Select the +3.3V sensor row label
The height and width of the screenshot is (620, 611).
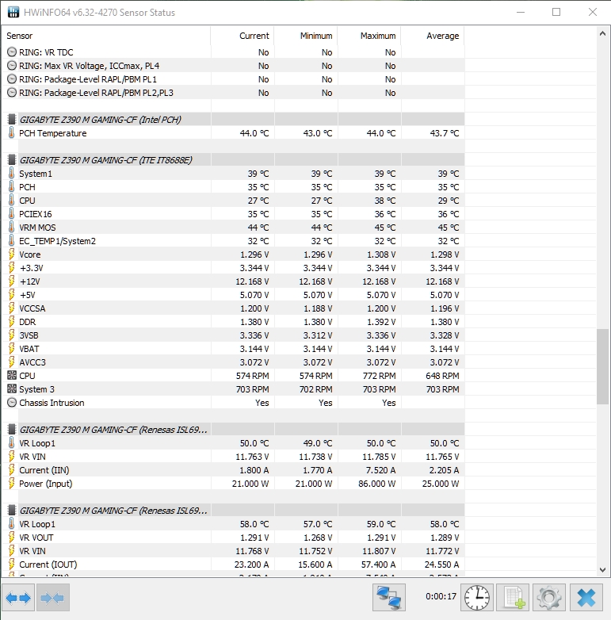pos(32,268)
